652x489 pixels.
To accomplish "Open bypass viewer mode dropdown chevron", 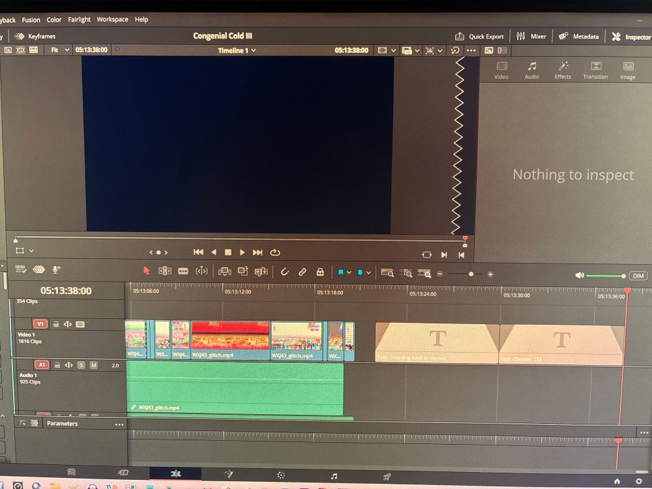I will coord(393,50).
